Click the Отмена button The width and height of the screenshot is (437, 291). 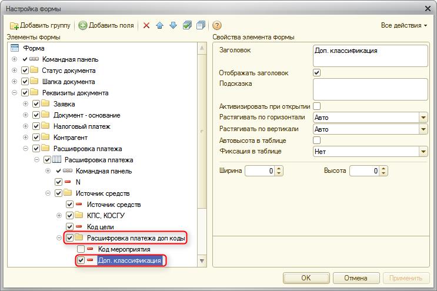356,278
